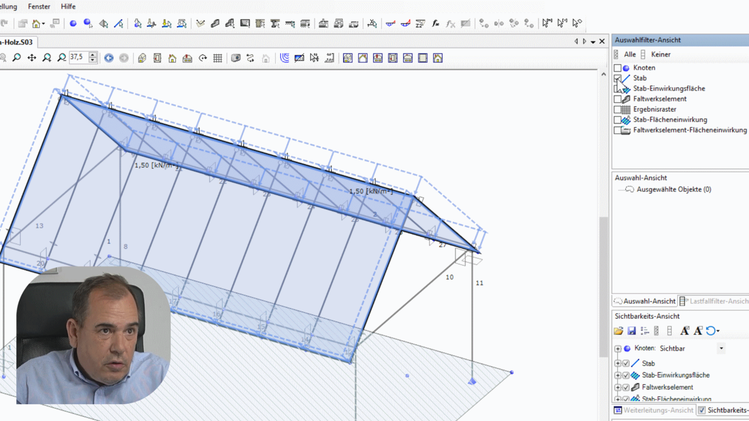Enable the Knoten selection filter checkbox
749x421 pixels.
[x=618, y=68]
